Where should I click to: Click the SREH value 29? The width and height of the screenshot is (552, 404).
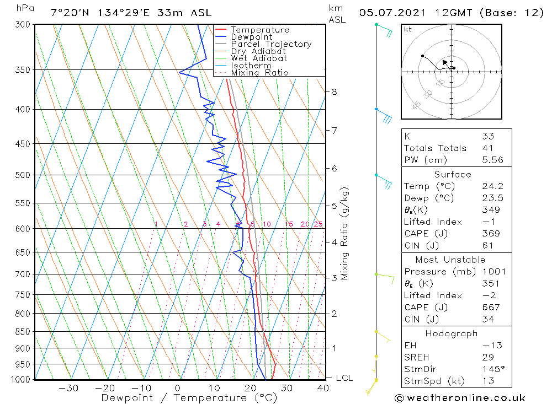[x=489, y=357]
